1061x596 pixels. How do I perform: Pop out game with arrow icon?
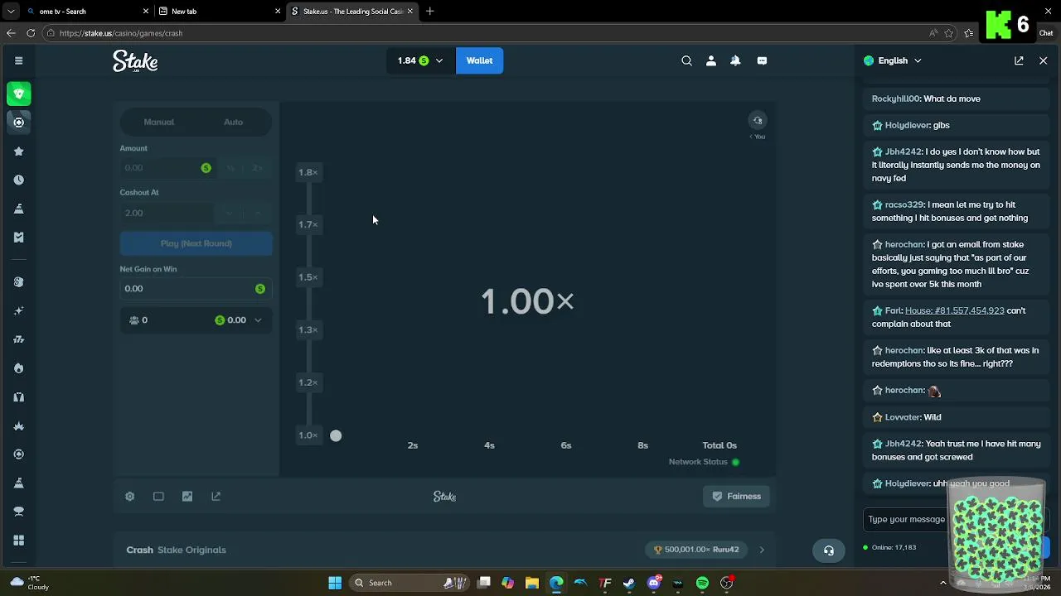tap(216, 496)
